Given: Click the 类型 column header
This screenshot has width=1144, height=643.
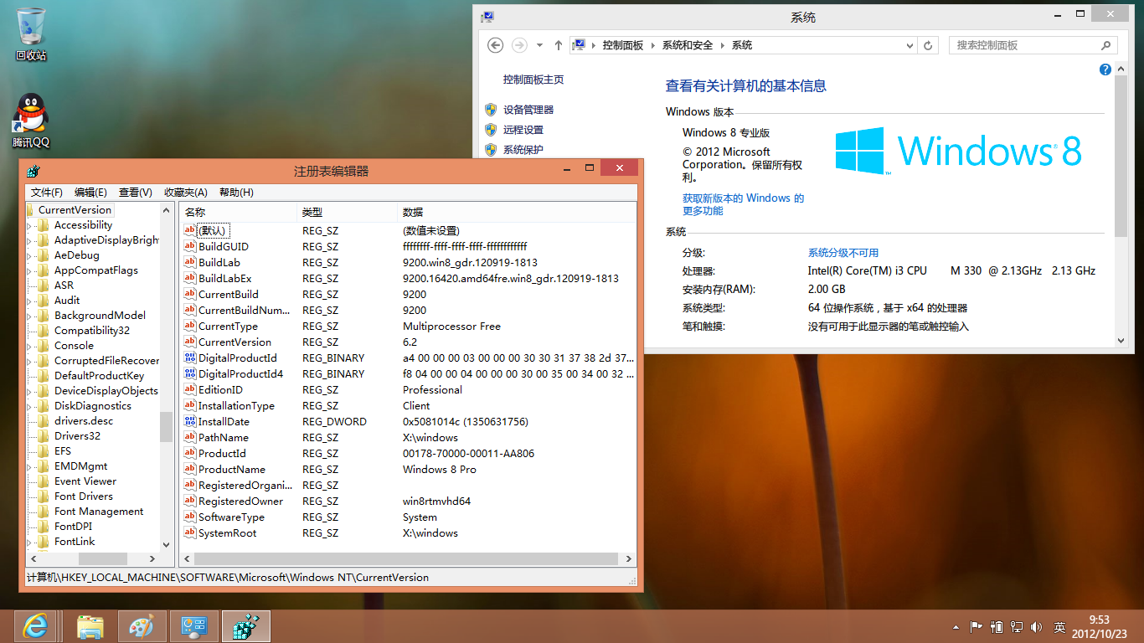Looking at the screenshot, I should click(x=348, y=212).
